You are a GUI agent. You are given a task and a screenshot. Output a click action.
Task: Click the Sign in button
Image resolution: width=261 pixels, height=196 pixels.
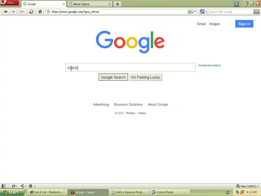(244, 24)
